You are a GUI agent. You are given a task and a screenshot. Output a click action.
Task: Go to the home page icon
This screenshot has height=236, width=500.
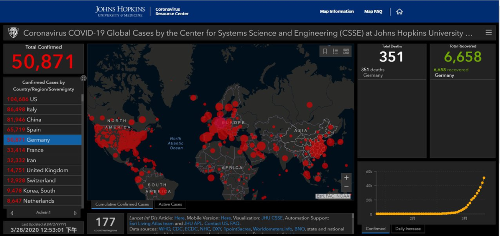pos(400,12)
